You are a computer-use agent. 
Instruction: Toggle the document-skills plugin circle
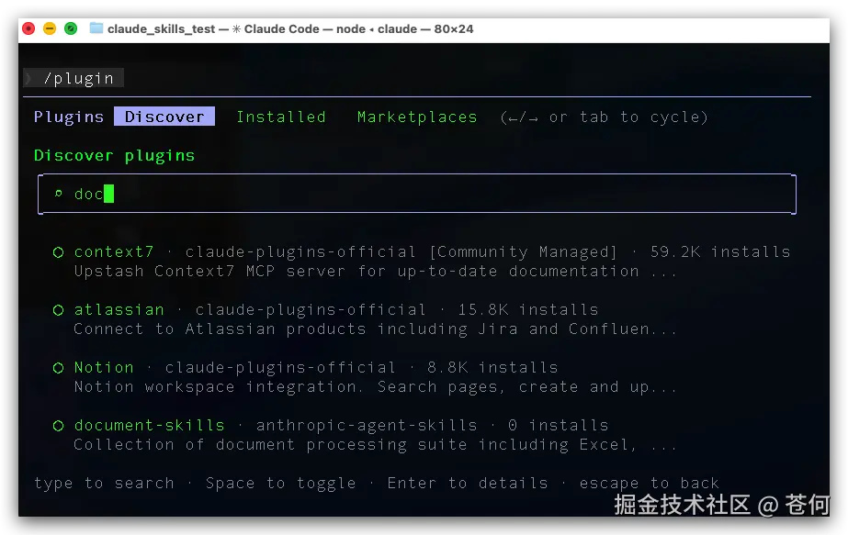(x=59, y=425)
